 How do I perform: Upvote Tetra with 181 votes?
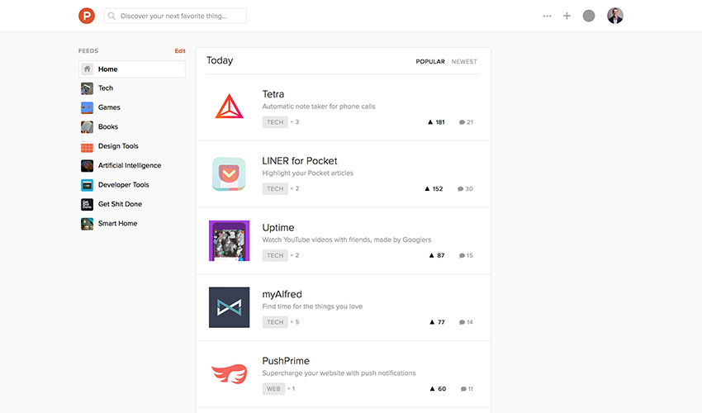point(436,122)
